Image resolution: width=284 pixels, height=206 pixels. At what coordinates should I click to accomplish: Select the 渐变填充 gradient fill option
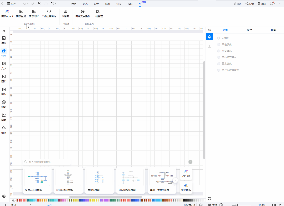(x=225, y=51)
